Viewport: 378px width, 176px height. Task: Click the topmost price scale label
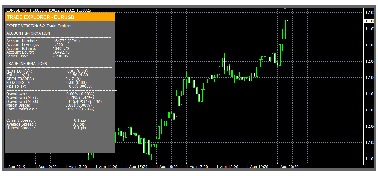point(369,13)
